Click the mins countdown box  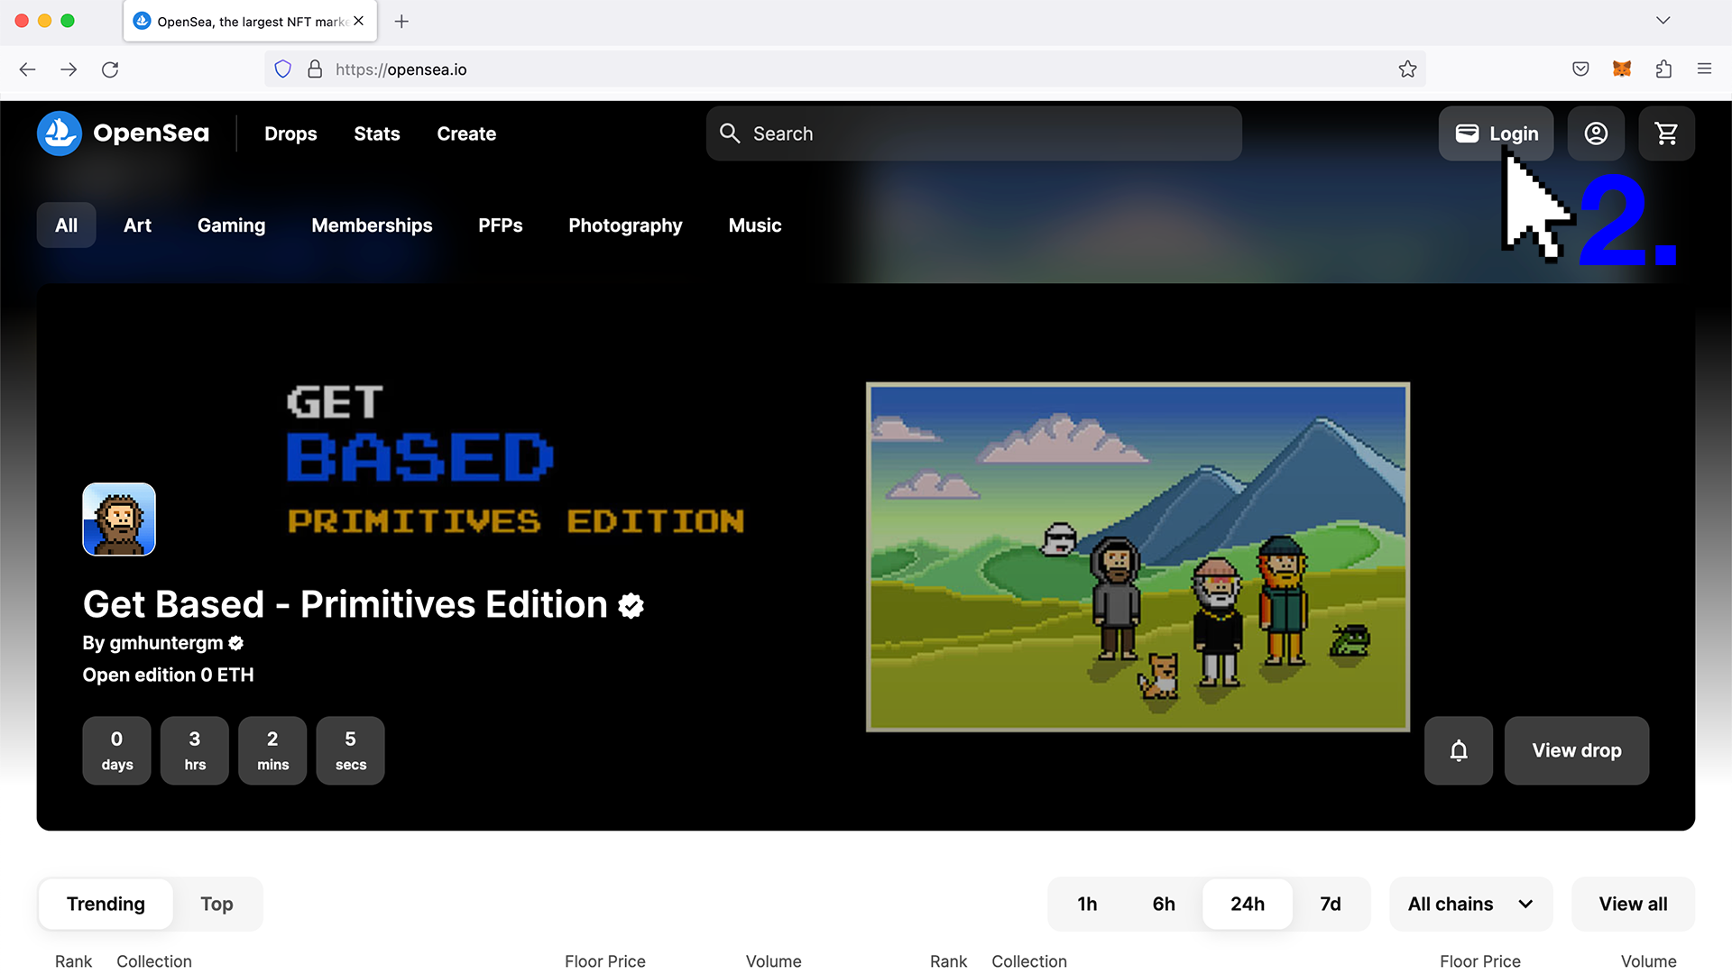point(272,750)
